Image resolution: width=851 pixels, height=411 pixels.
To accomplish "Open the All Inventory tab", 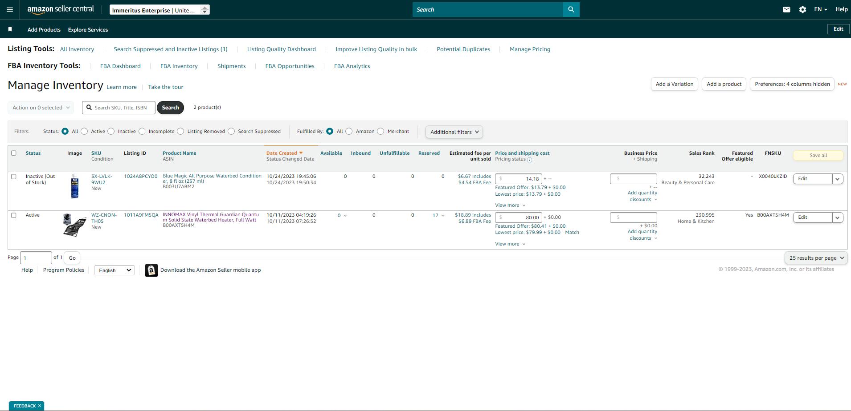I will (77, 49).
